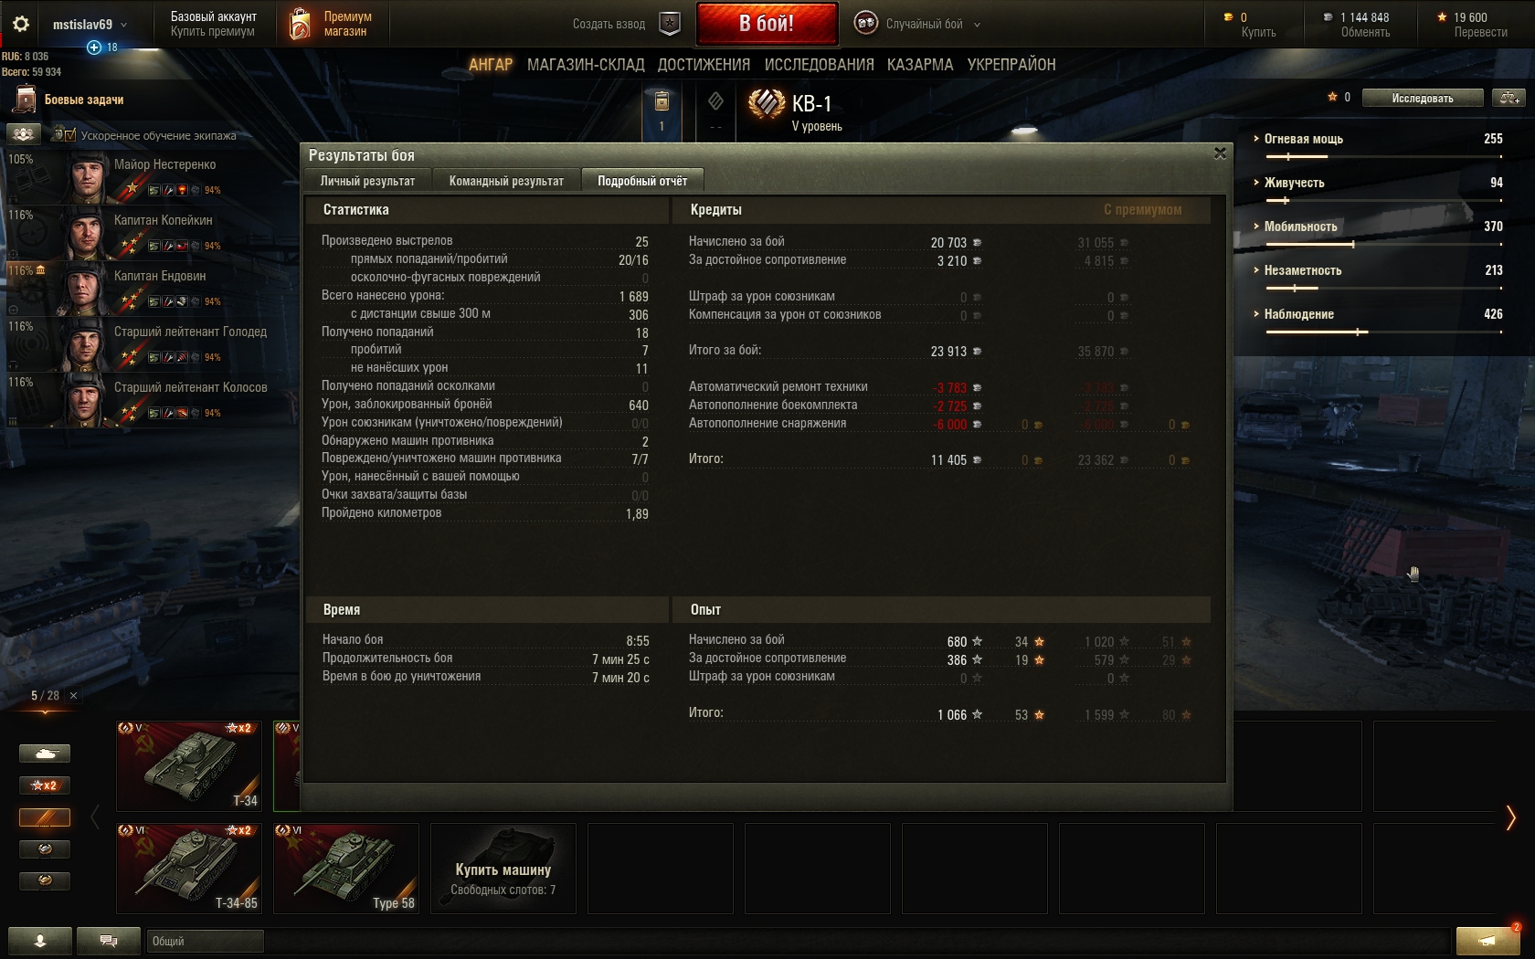Toggle the elite vehicles filter

pos(45,817)
